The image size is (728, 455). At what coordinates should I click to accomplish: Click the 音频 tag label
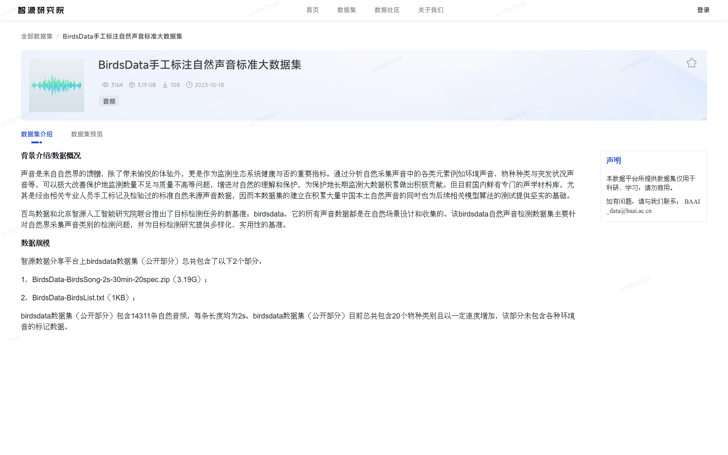coord(109,101)
